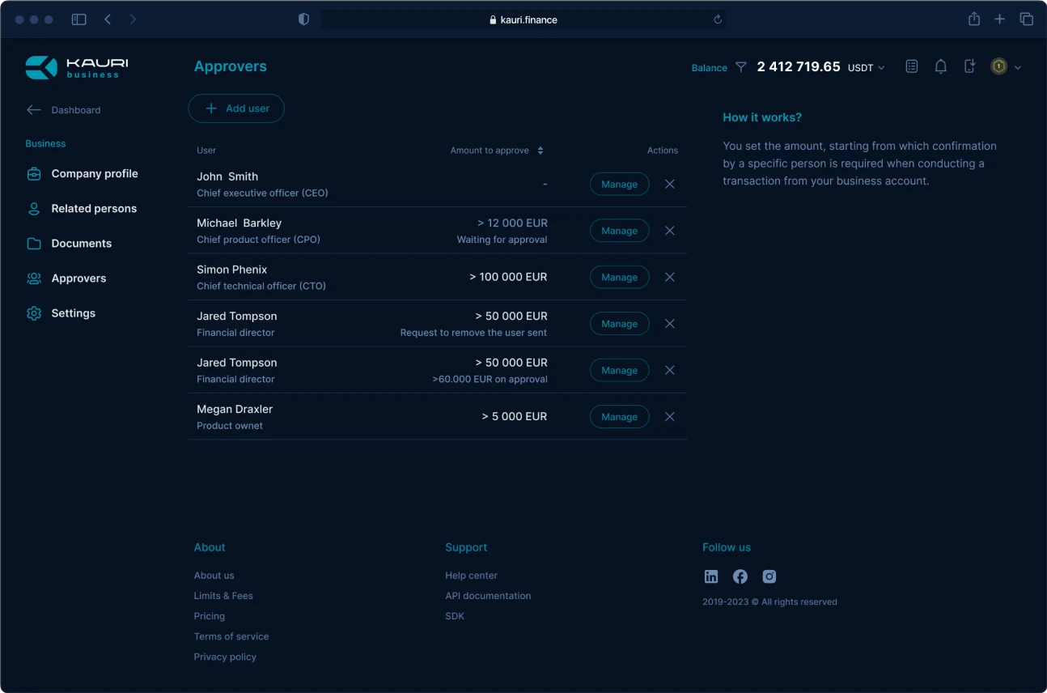This screenshot has height=693, width=1047.
Task: Click the kauri.finance address bar
Action: (523, 19)
